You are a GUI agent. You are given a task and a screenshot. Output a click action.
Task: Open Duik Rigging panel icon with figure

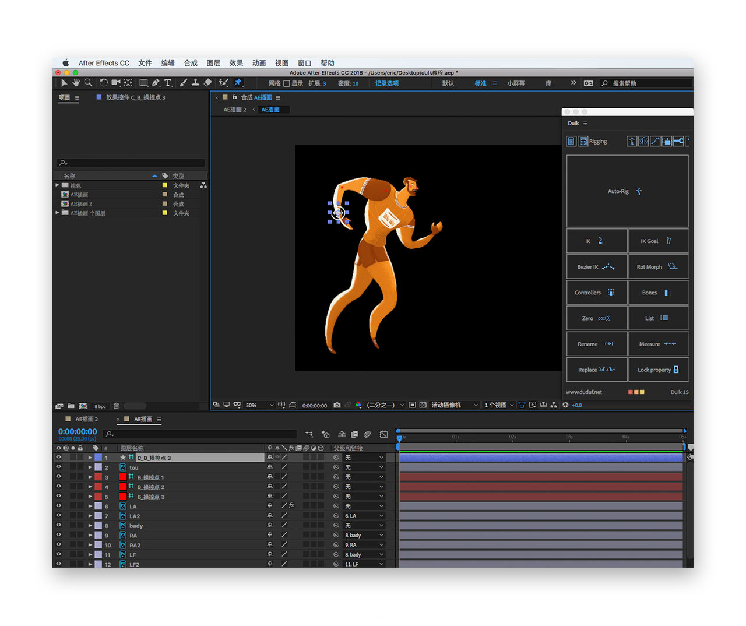click(x=632, y=141)
